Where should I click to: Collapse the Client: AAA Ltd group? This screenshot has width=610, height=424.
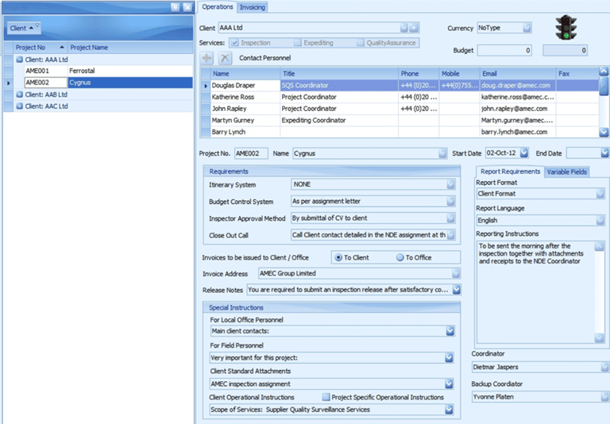point(19,60)
